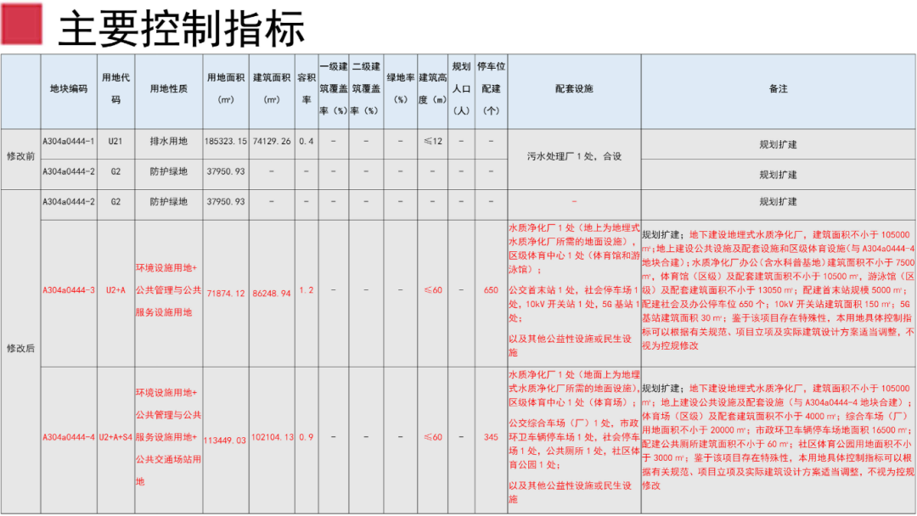Select the 修改后 row label
The image size is (917, 516).
point(20,348)
